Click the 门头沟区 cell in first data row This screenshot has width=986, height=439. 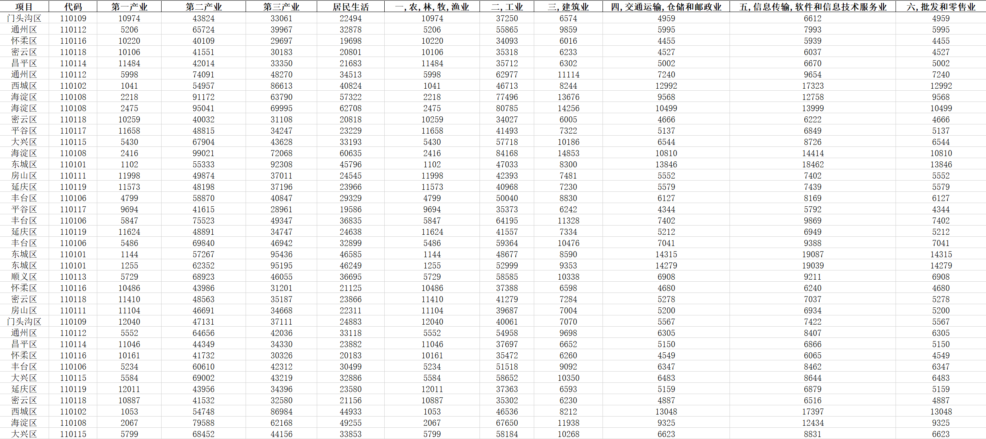click(x=24, y=18)
